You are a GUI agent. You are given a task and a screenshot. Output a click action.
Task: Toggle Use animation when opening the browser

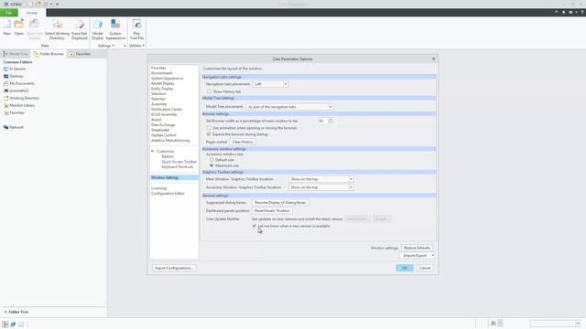(x=209, y=128)
